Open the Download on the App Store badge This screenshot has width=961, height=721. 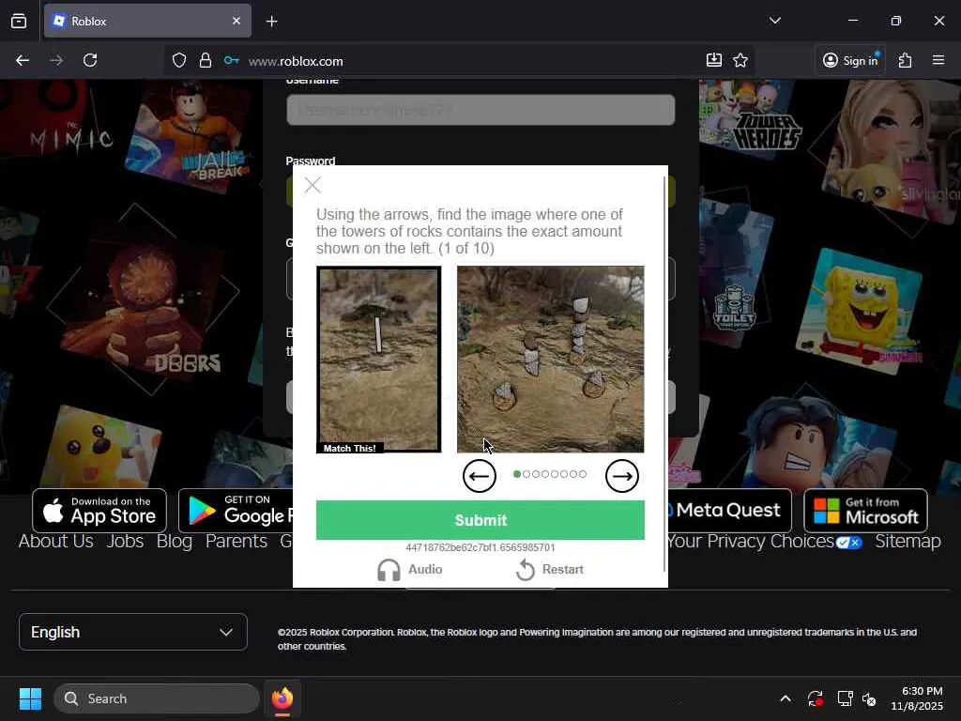[x=99, y=511]
